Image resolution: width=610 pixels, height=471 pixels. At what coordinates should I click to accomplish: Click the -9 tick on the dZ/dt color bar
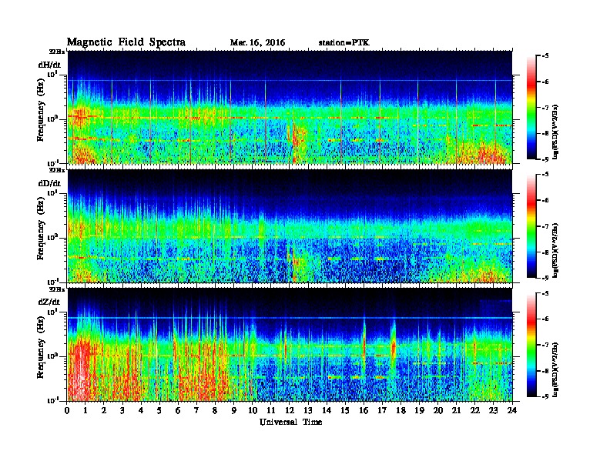tap(545, 396)
